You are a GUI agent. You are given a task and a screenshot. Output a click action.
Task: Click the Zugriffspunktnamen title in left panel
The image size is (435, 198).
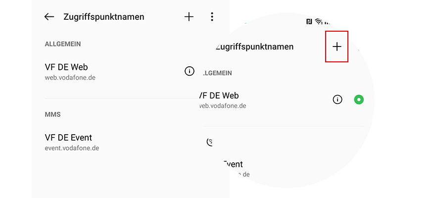tap(104, 17)
